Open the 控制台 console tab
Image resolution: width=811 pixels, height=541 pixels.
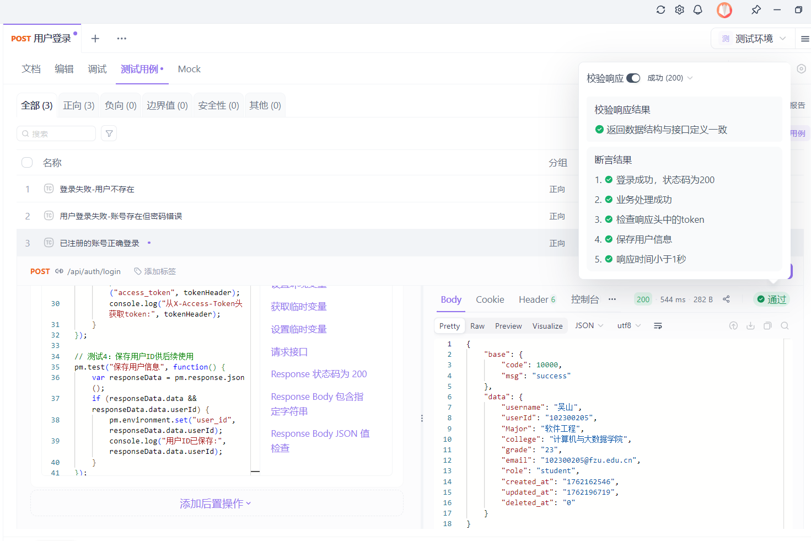pyautogui.click(x=585, y=299)
